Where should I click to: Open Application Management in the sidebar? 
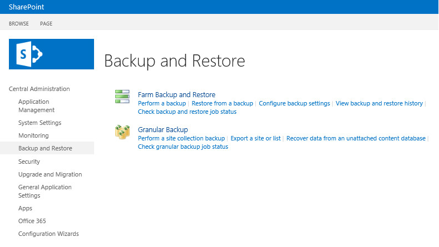(x=37, y=105)
